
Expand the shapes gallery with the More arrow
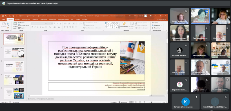[x=119, y=28]
